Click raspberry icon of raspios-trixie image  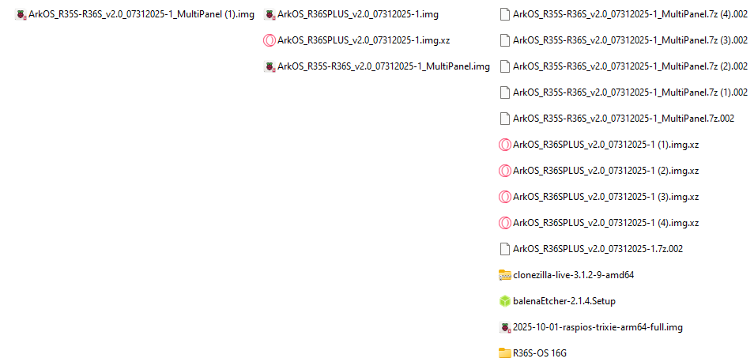[x=504, y=327]
